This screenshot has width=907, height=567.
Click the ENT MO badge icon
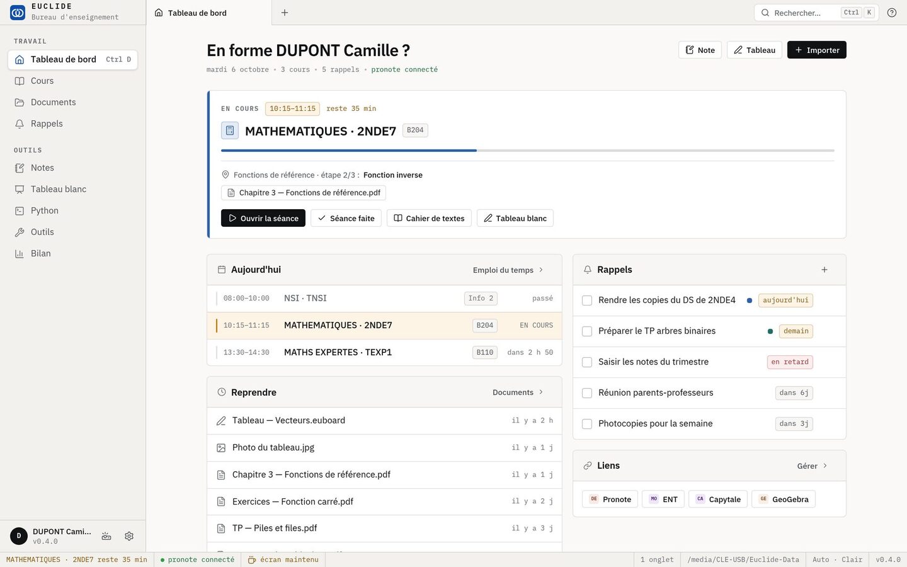[654, 499]
